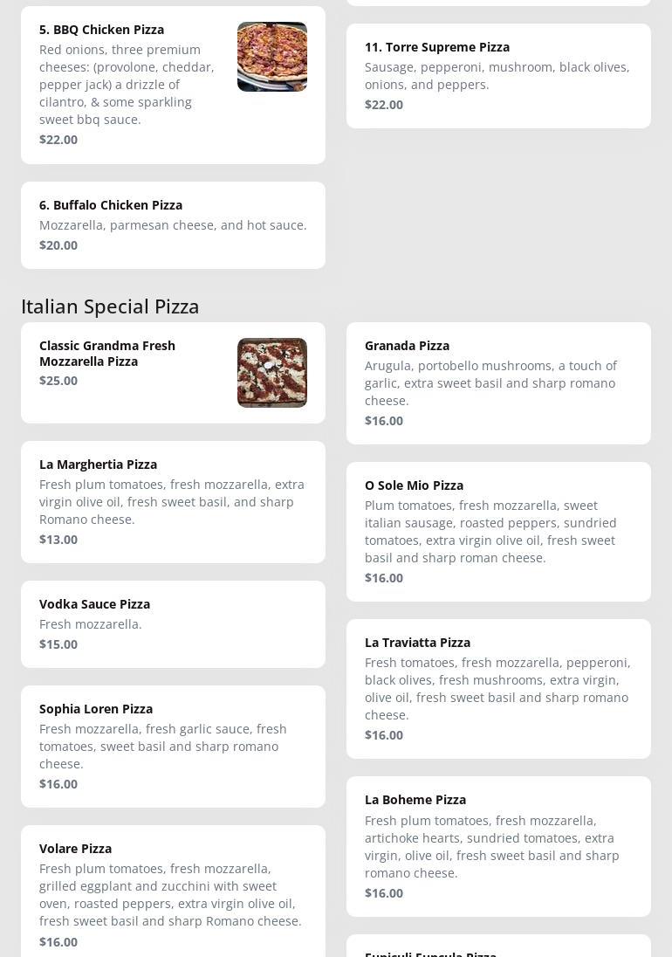The width and height of the screenshot is (672, 957).
Task: Select La Traviatta Pizza from the menu
Action: click(x=497, y=688)
